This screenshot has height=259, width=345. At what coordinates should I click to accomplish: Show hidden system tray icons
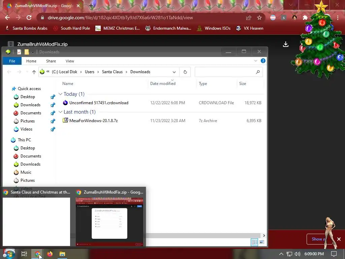[x=281, y=254]
